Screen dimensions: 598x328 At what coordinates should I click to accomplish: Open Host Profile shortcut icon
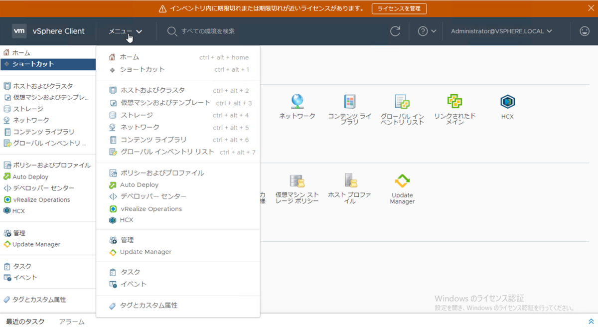[x=350, y=181]
